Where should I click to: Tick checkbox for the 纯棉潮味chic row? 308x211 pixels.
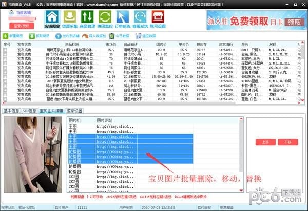5,59
